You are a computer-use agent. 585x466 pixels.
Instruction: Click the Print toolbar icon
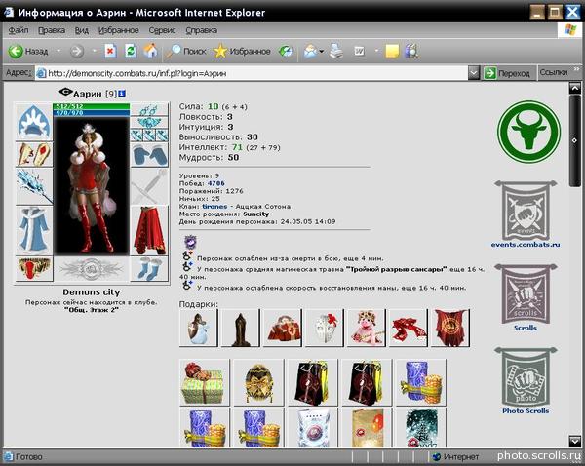pos(335,51)
